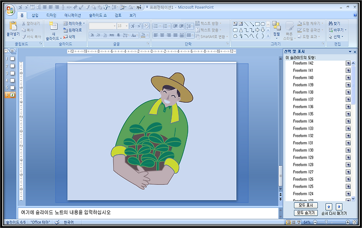This screenshot has height=228, width=362.
Task: Click the Paste (붙여넣기) clipboard icon
Action: pos(13,27)
